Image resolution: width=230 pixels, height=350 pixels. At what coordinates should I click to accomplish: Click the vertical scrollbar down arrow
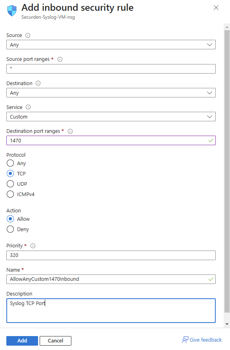pyautogui.click(x=227, y=324)
